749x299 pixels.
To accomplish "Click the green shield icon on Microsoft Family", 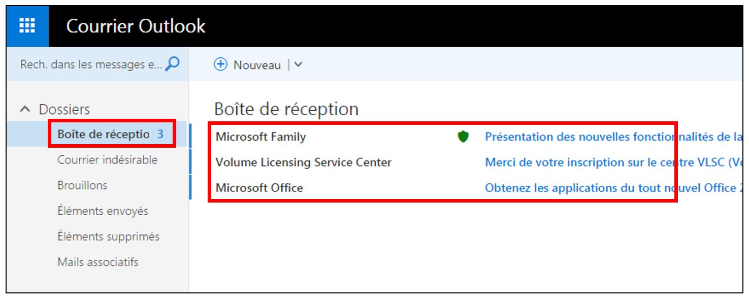I will point(463,137).
